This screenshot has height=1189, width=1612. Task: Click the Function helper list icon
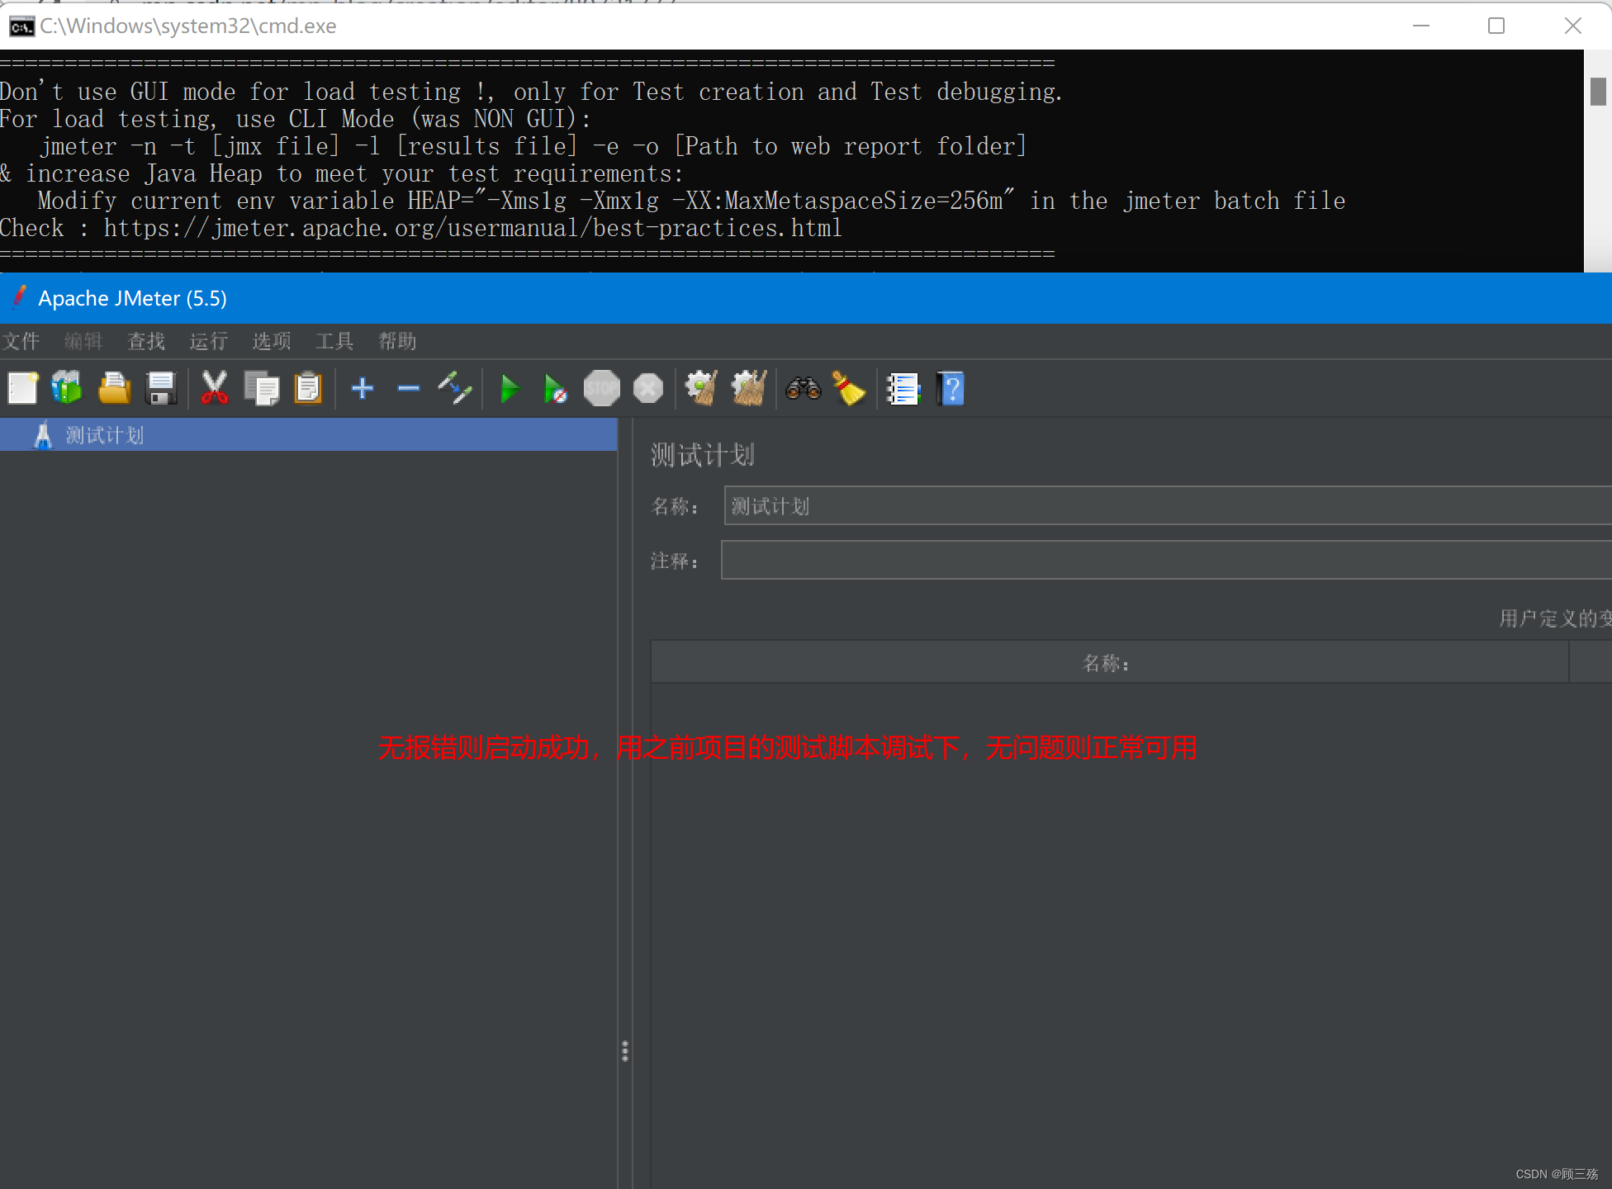tap(903, 388)
